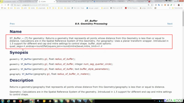
Task: Reload the ST_Buffer page
Action: (x=8, y=5)
